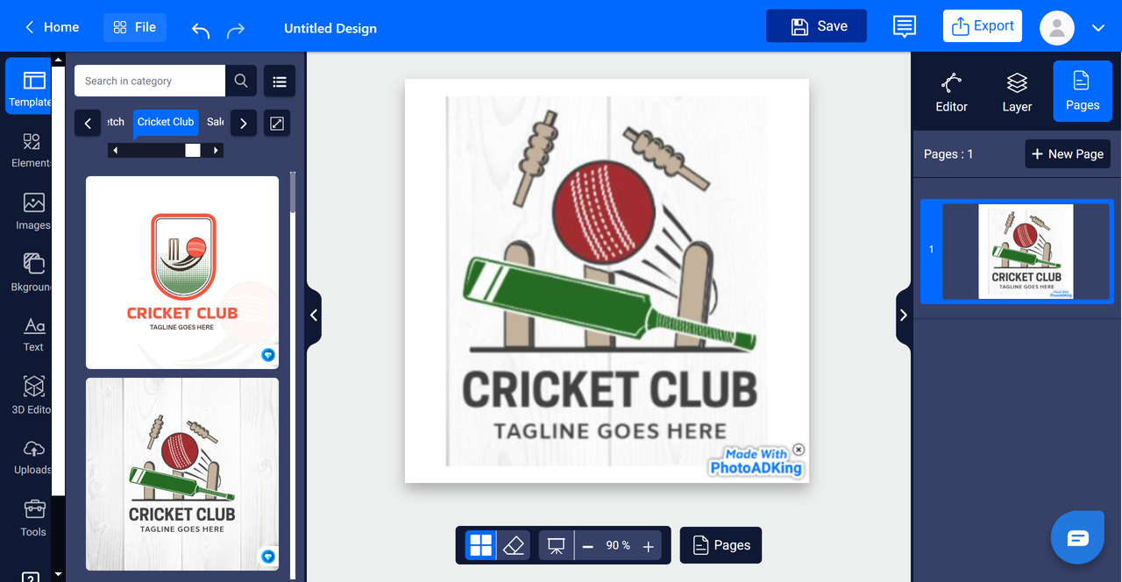The width and height of the screenshot is (1122, 582).
Task: Click the template list vertical scrollbar
Action: click(x=293, y=193)
